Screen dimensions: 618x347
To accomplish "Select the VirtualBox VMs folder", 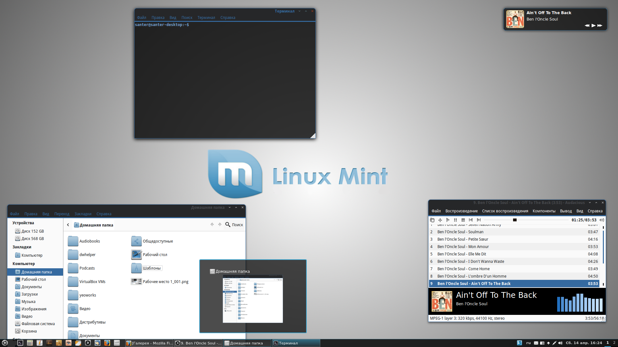I will (87, 282).
